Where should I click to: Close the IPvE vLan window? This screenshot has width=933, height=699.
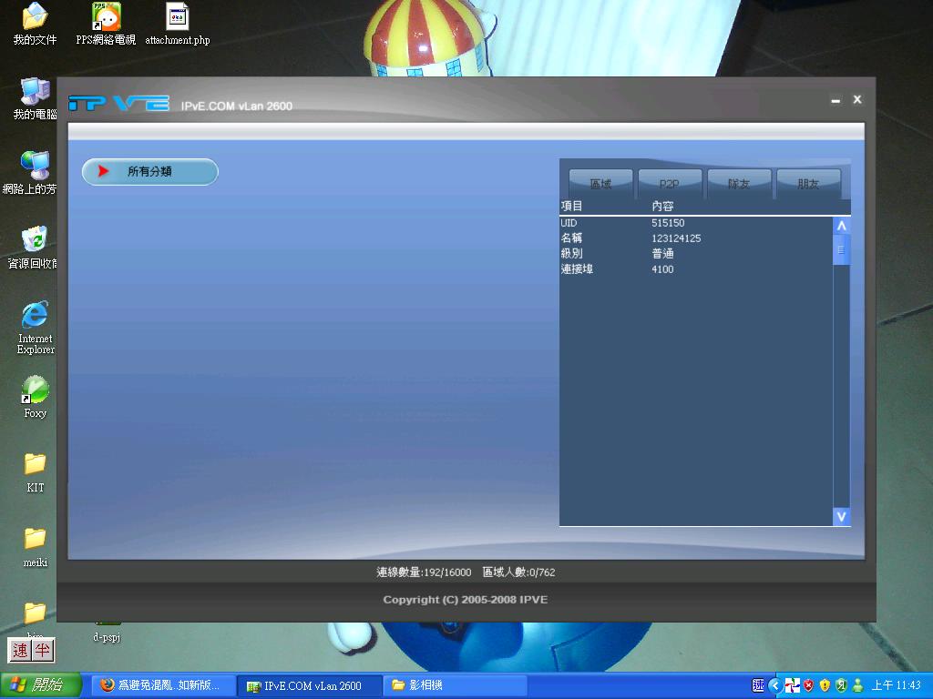[857, 99]
